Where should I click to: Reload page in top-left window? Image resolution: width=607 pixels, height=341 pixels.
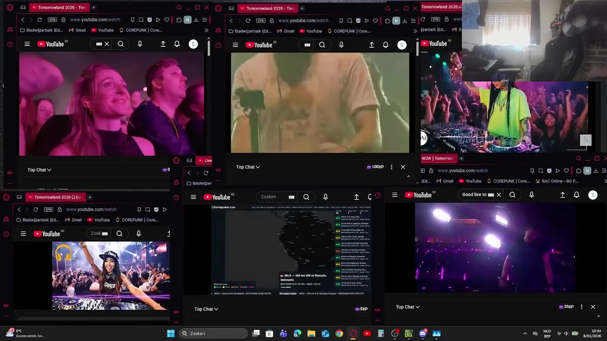click(39, 20)
